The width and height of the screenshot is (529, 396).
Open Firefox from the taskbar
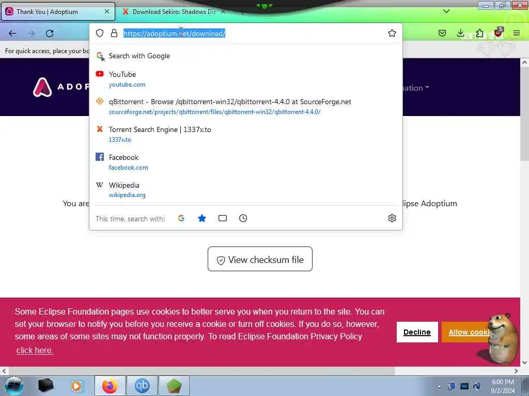click(x=110, y=386)
